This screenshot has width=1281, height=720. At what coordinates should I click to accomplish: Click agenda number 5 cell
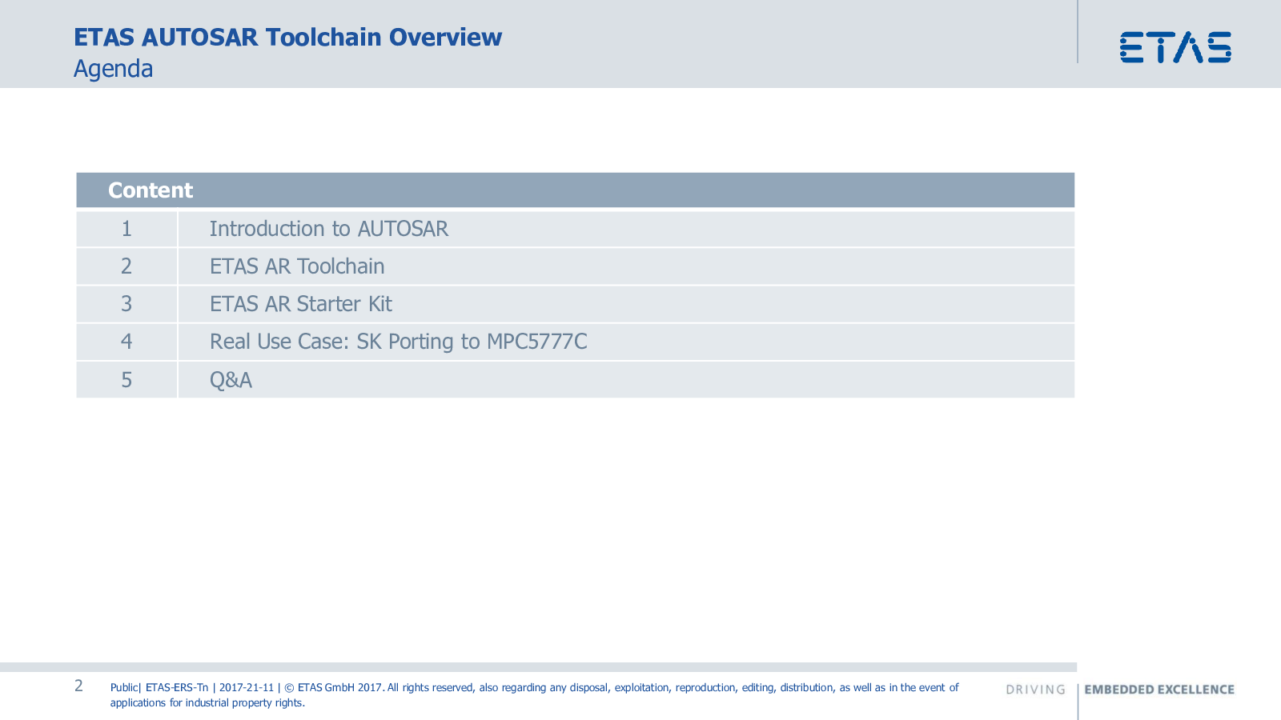point(126,379)
